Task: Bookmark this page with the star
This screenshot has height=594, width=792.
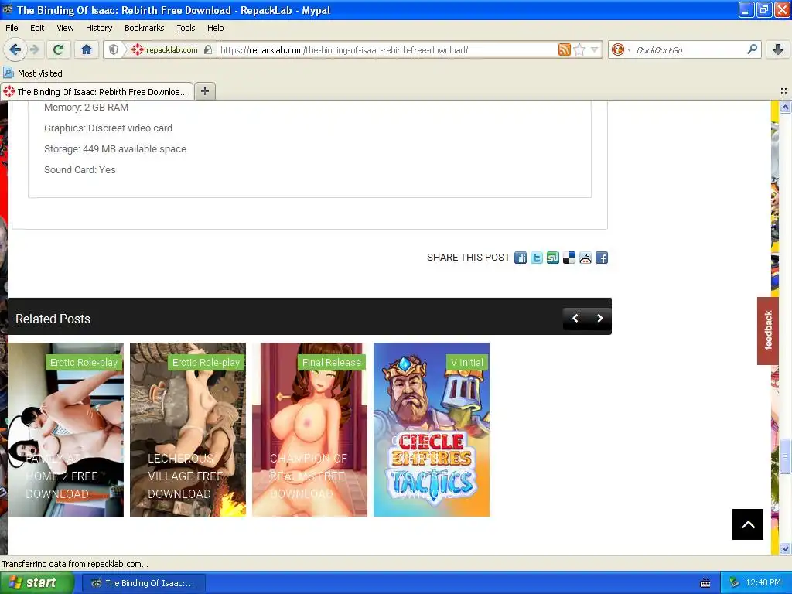Action: [579, 49]
